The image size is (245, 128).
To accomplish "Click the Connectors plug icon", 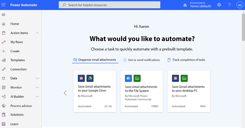I will tap(4, 69).
